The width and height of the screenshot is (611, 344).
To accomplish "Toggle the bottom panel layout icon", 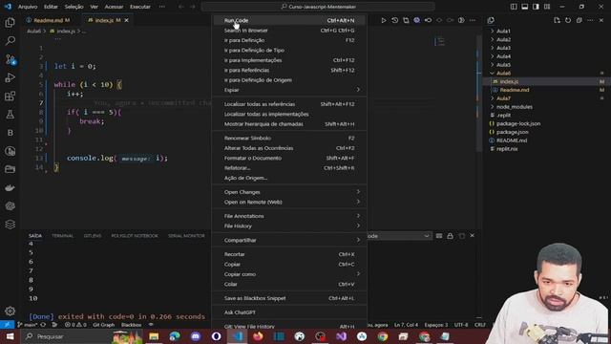I will pos(525,7).
